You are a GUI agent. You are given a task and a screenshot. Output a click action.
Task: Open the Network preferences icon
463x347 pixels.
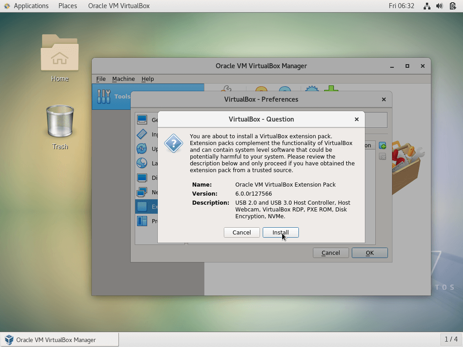[x=142, y=192]
